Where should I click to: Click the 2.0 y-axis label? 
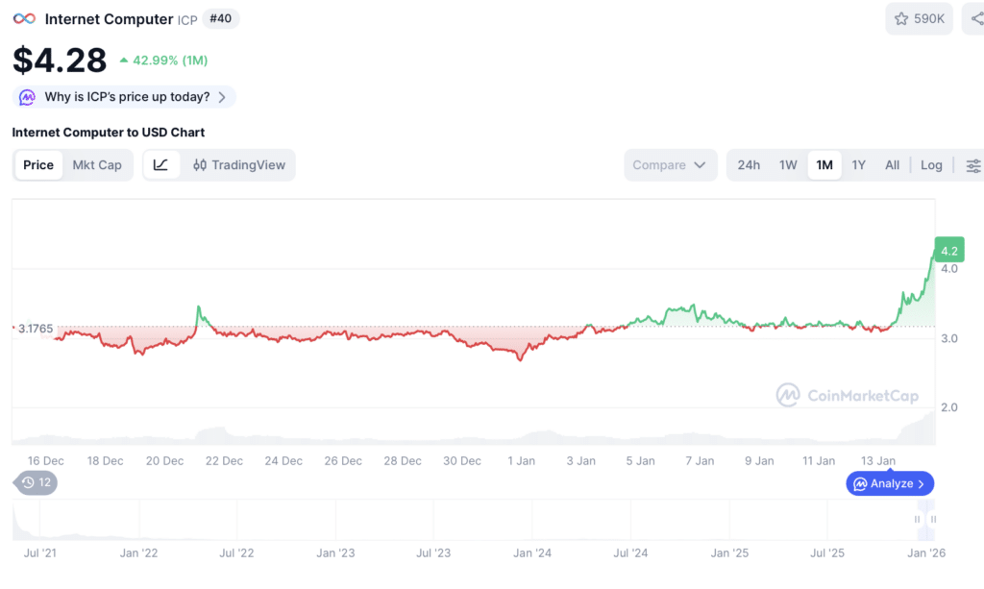pyautogui.click(x=949, y=407)
